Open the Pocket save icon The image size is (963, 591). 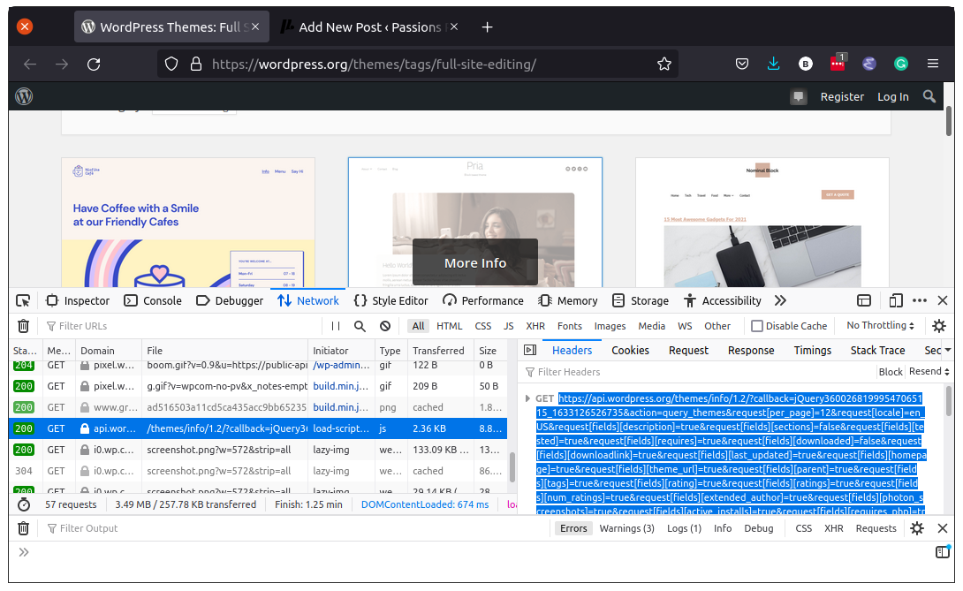(x=742, y=64)
